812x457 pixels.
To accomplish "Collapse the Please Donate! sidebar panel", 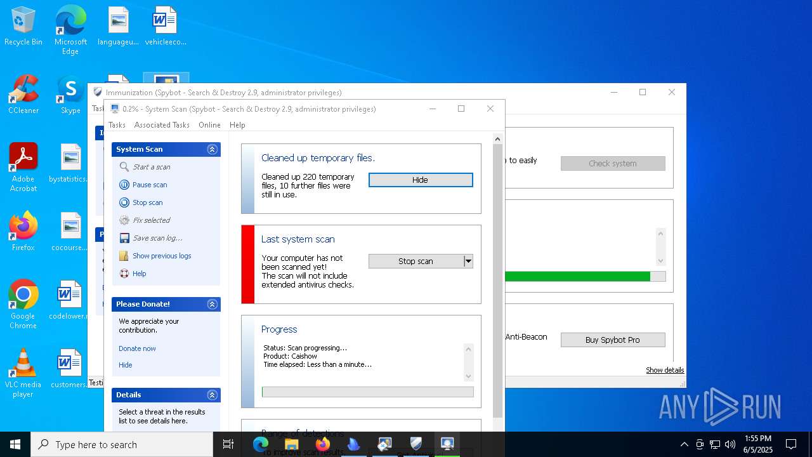I will [213, 304].
